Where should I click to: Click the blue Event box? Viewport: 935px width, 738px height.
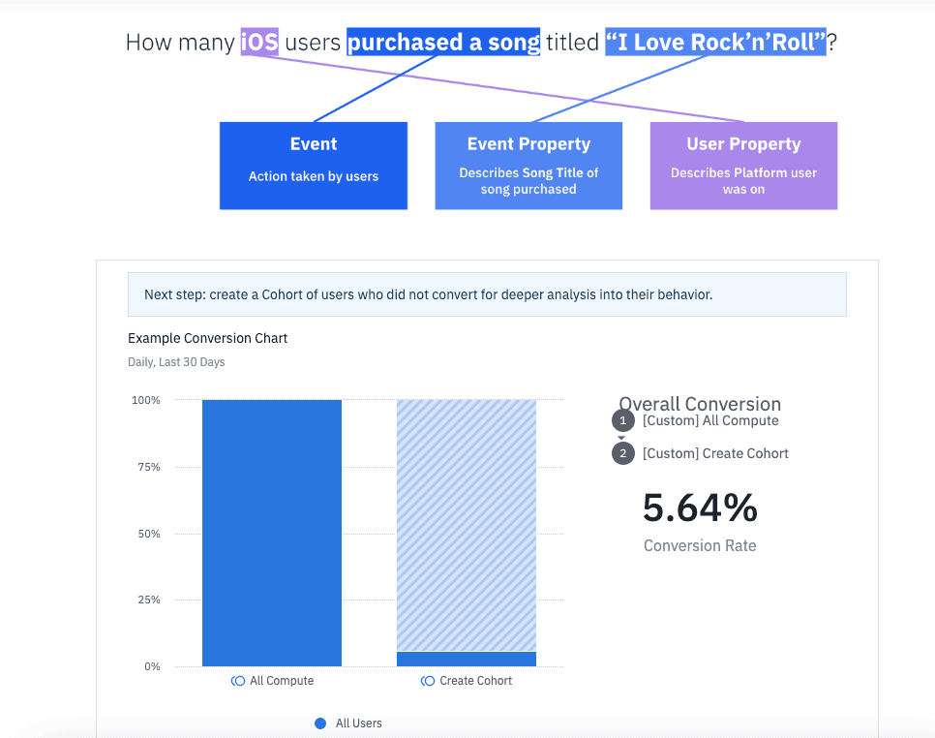click(314, 166)
